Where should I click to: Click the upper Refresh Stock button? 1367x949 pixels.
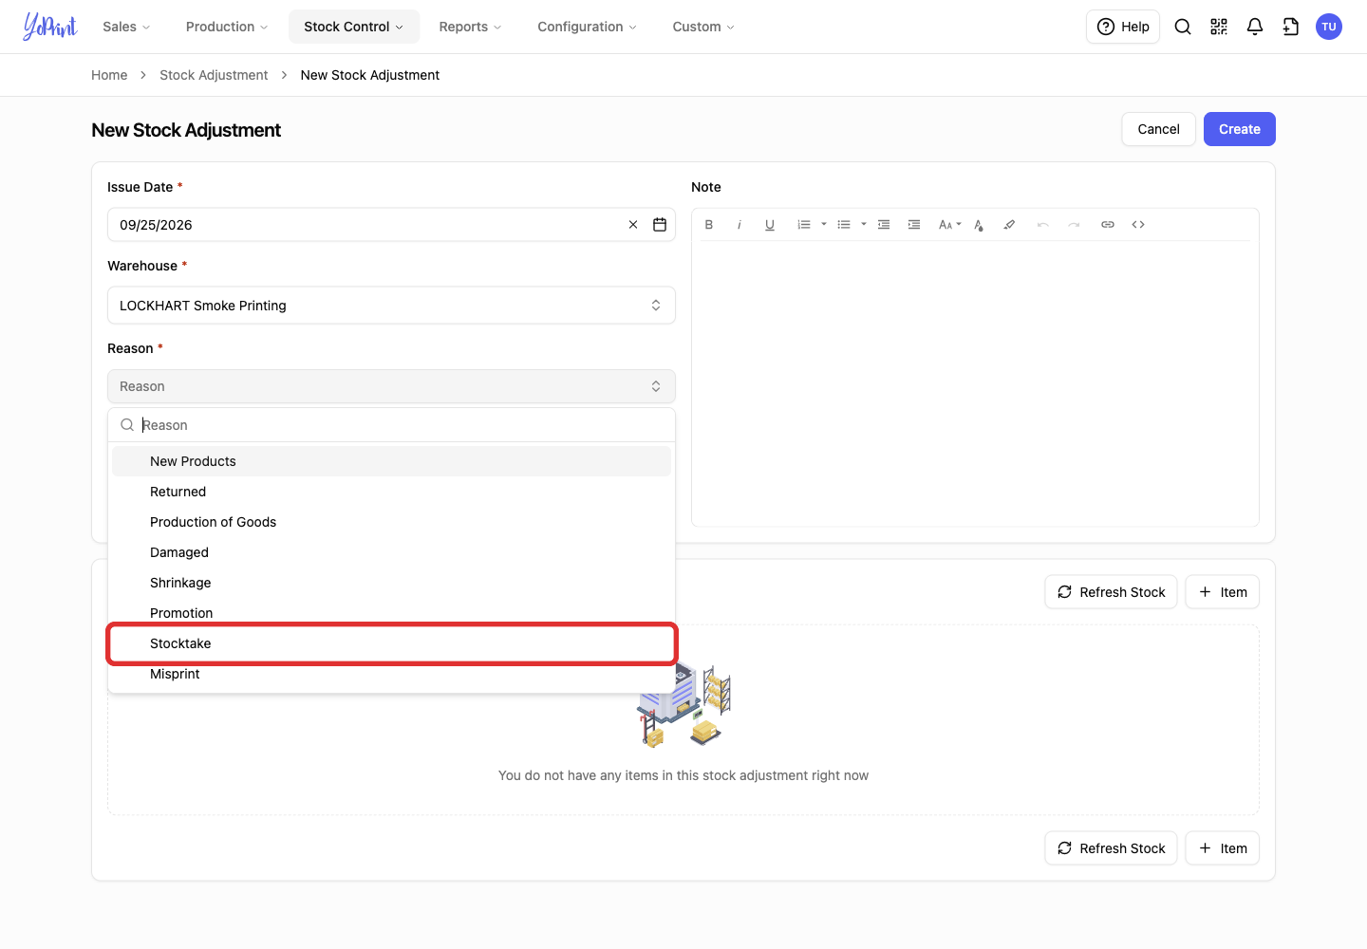[x=1112, y=592]
